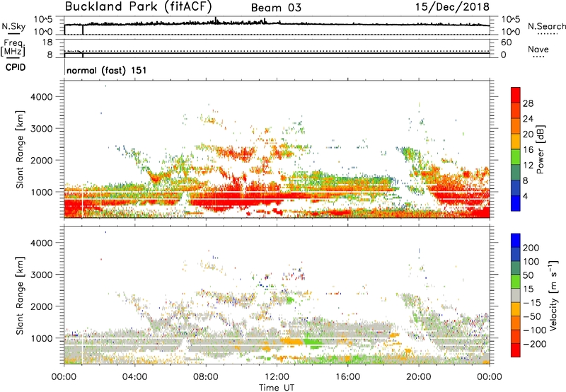
Task: Click the '20:00' time tick label
Action: pyautogui.click(x=418, y=377)
